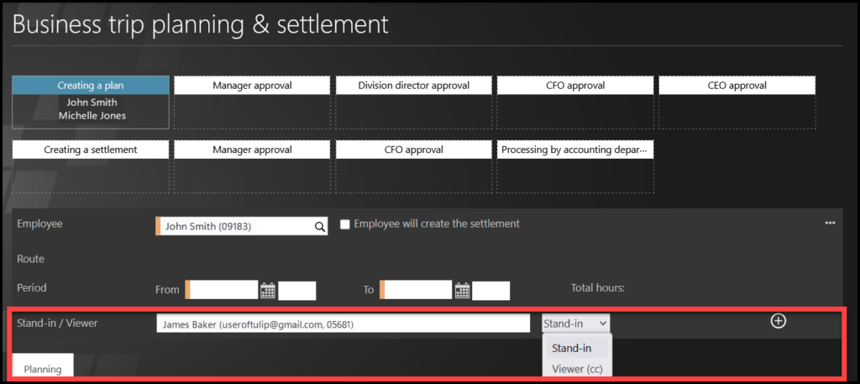
Task: Open the To date calendar picker
Action: tap(462, 291)
